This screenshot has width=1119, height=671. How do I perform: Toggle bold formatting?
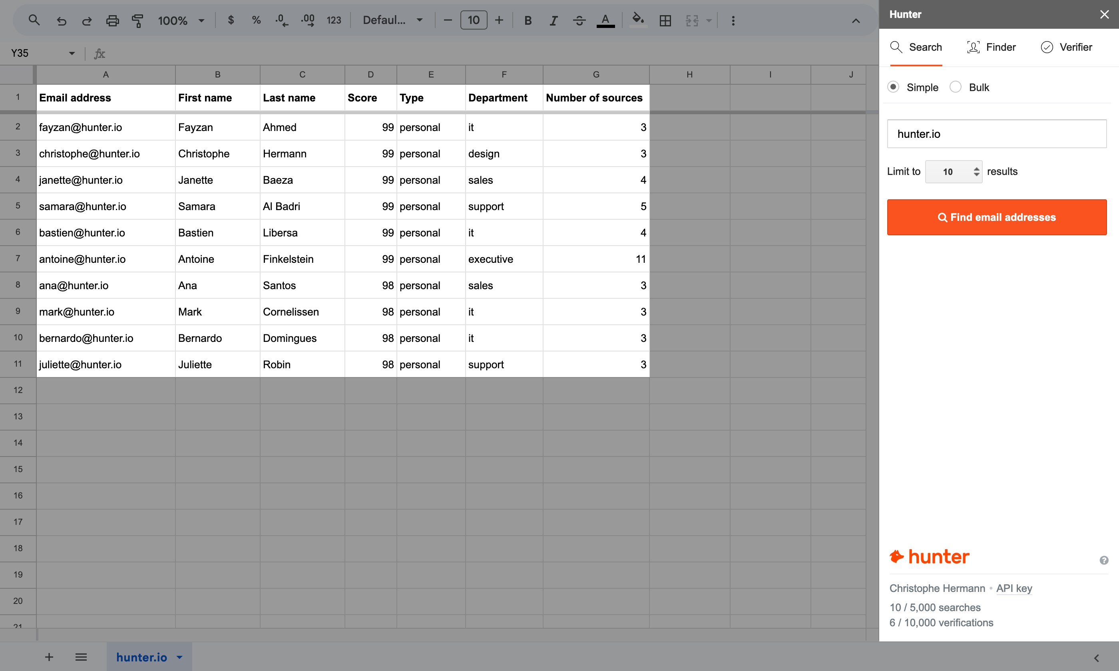click(x=528, y=20)
